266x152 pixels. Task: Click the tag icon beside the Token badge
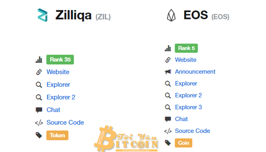coord(39,135)
